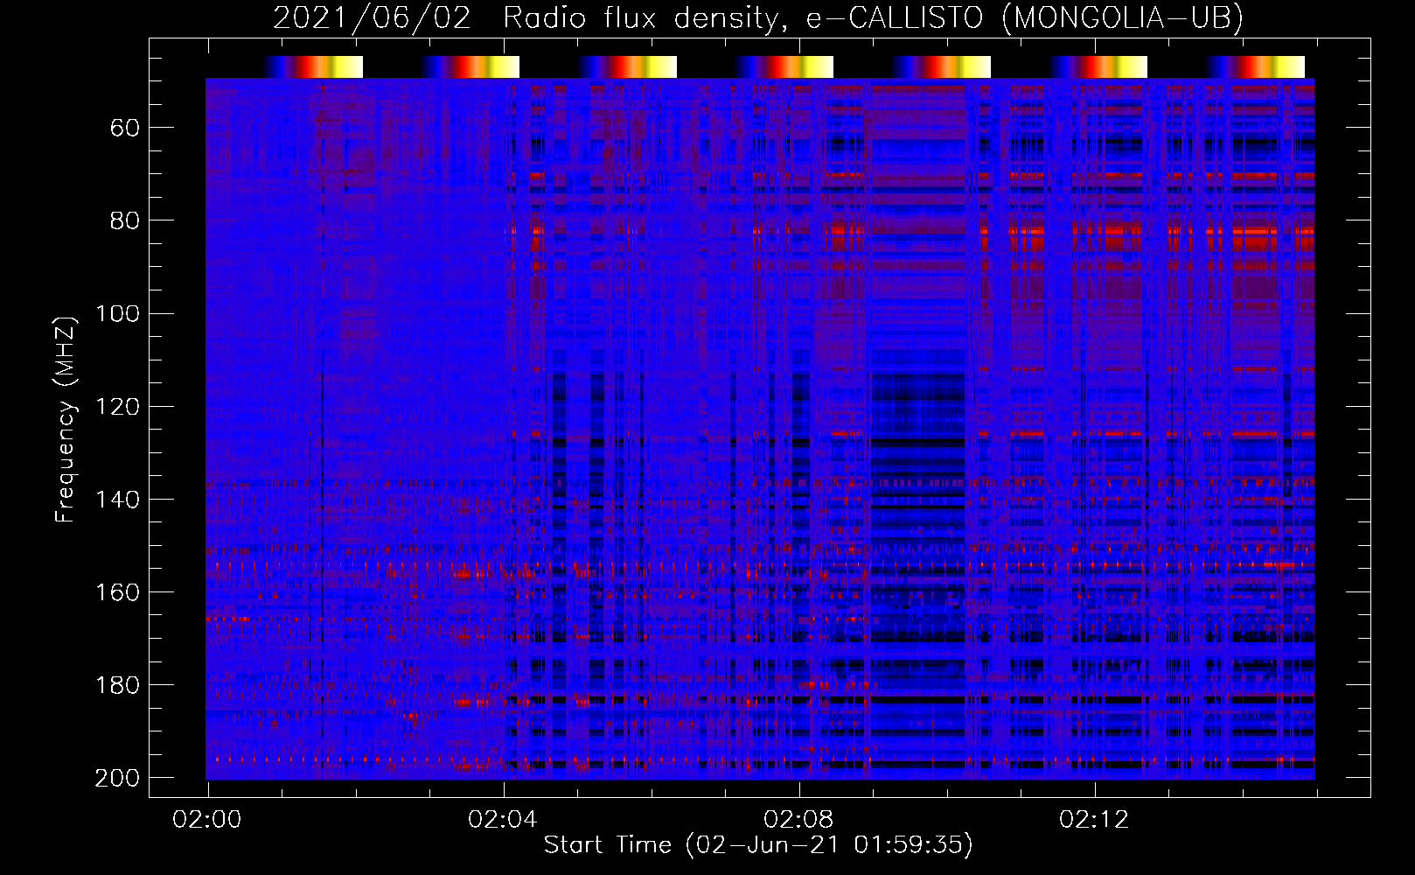The height and width of the screenshot is (875, 1415).
Task: Click the 80 frequency tick label
Action: 124,221
